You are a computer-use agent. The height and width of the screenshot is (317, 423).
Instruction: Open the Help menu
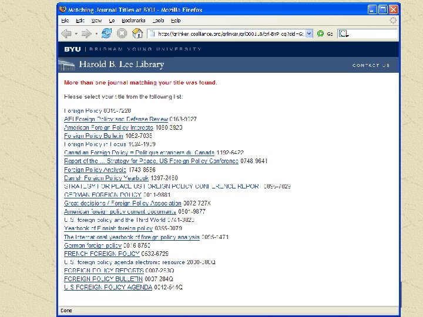pos(176,21)
